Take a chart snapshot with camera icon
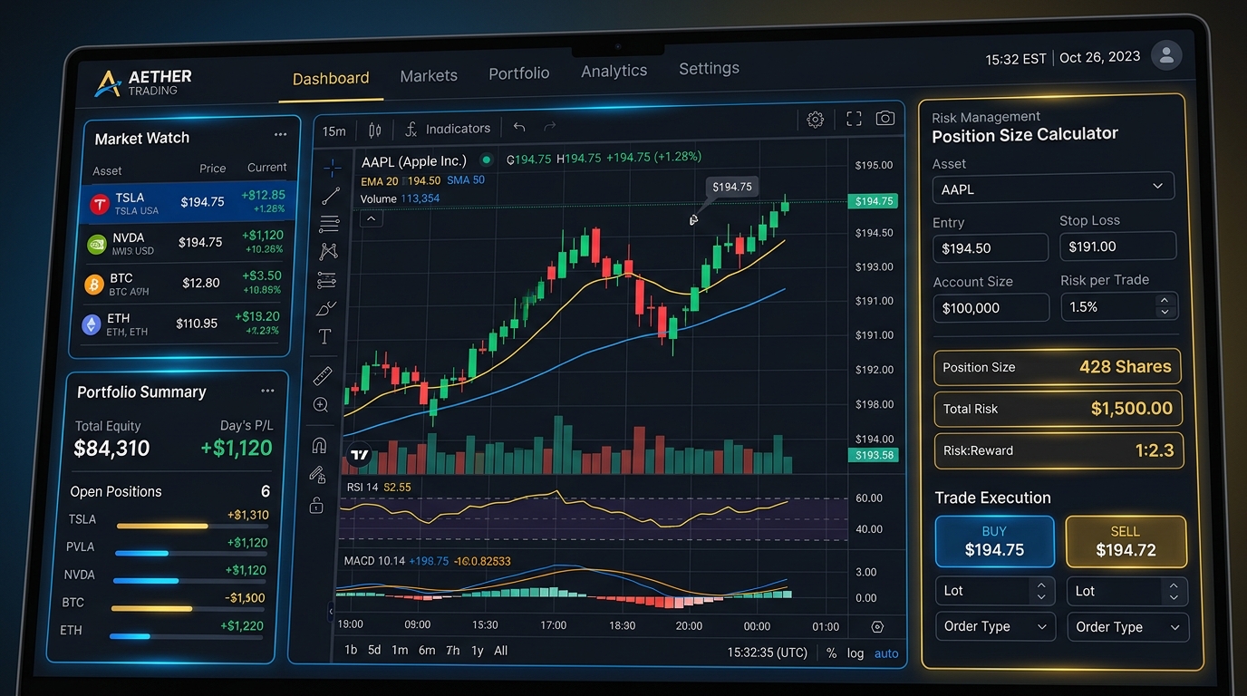The height and width of the screenshot is (696, 1247). tap(885, 119)
